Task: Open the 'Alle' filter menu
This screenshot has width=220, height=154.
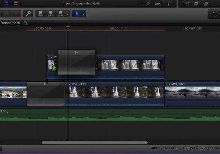Action: [158, 4]
